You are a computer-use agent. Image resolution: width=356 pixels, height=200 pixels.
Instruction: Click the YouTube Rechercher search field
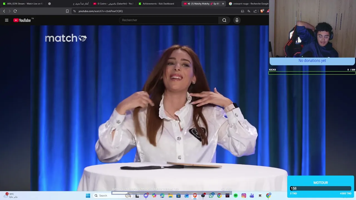pos(169,20)
